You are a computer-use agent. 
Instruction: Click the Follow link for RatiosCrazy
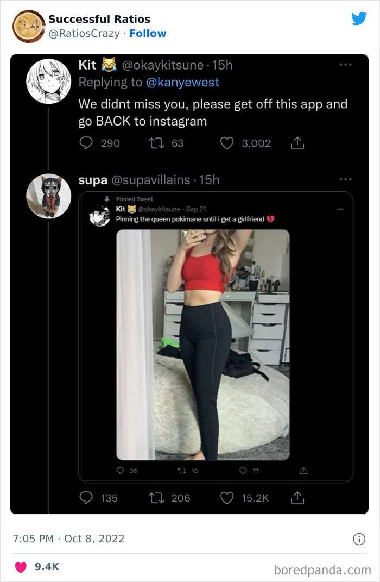point(148,33)
